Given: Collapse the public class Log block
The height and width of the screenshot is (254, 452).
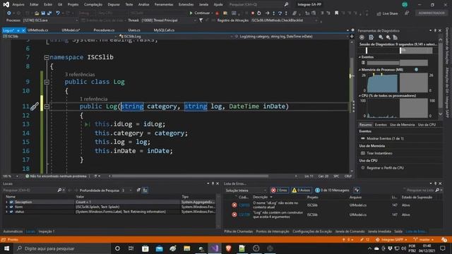Looking at the screenshot, I should coord(47,82).
